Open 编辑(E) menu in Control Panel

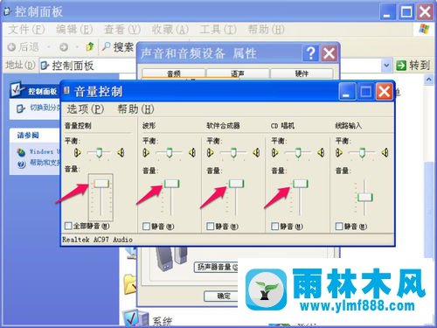pos(74,29)
